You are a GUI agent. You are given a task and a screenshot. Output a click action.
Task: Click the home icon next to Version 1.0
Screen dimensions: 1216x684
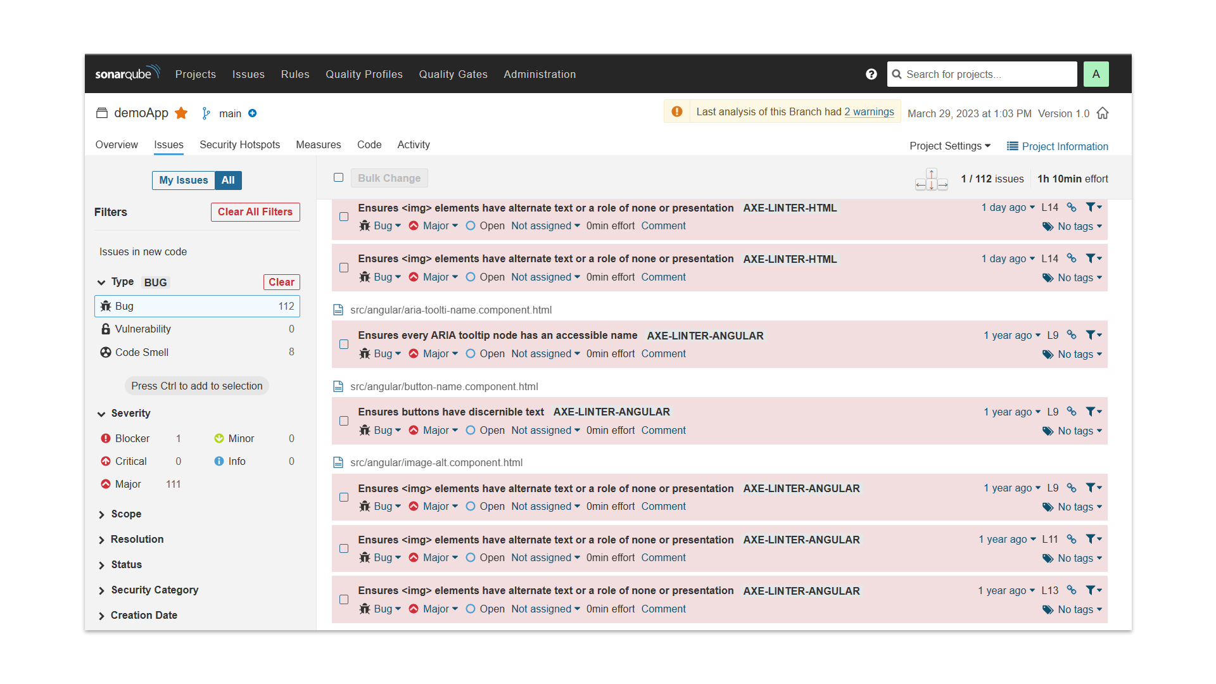(x=1103, y=113)
